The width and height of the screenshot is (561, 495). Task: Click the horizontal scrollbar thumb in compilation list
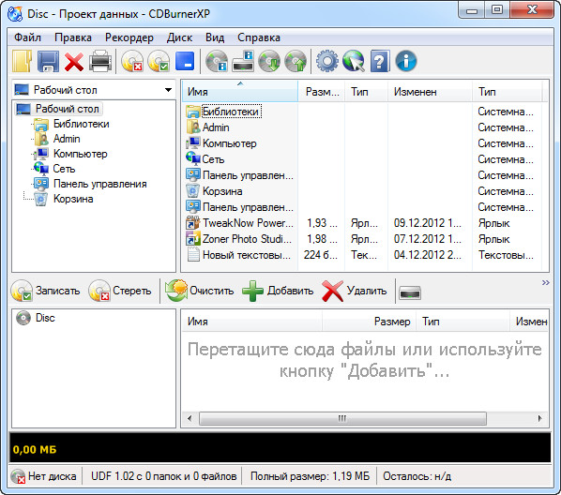[x=342, y=418]
